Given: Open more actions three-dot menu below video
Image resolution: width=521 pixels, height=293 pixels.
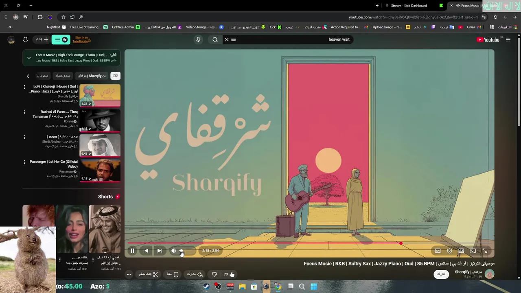Looking at the screenshot, I should tap(129, 274).
